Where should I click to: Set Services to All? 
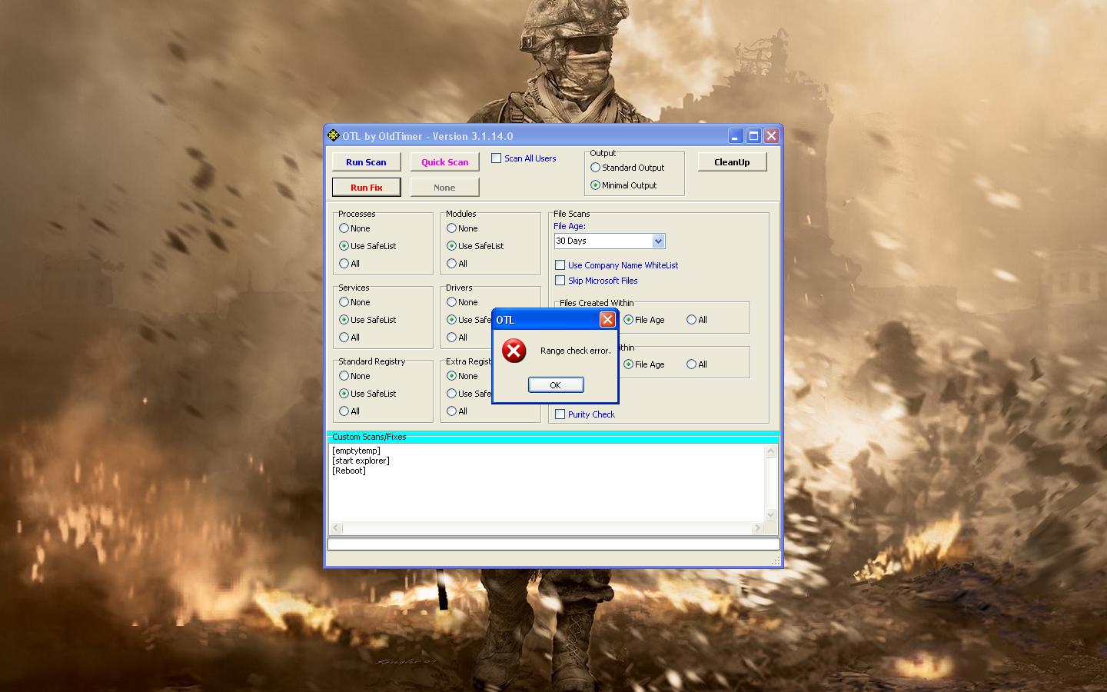coord(344,338)
